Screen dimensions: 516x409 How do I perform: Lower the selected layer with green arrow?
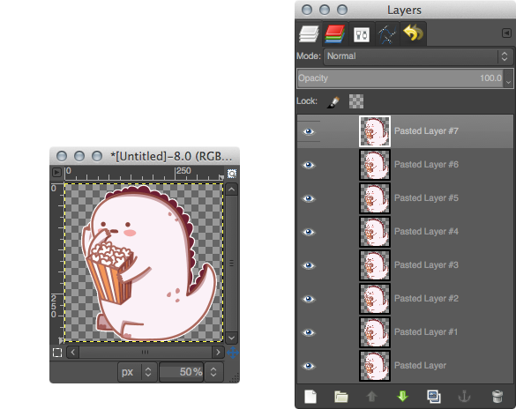(402, 396)
